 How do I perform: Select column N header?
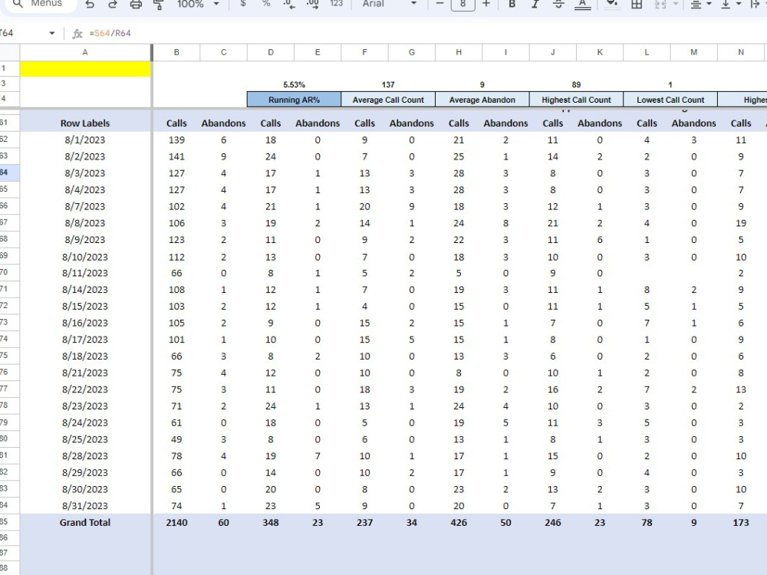click(741, 52)
